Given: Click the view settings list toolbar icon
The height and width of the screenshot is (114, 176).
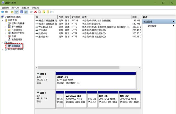Looking at the screenshot, I should [52, 12].
